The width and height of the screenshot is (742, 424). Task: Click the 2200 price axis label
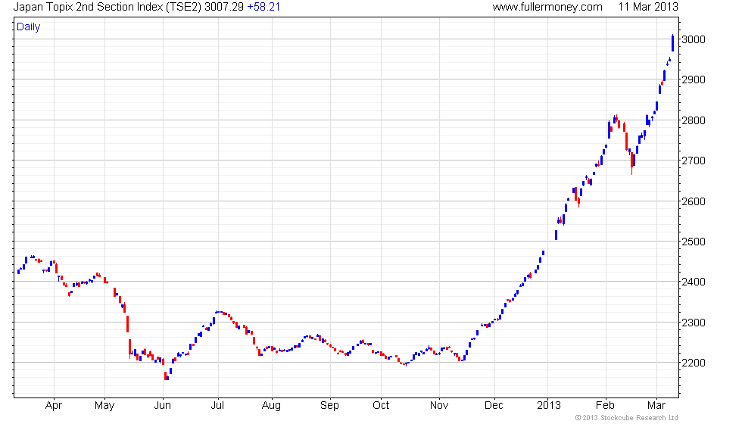[x=694, y=363]
